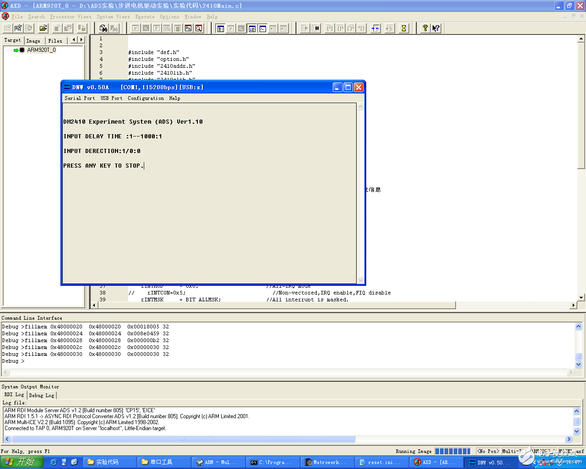Open Processor Views menu
Screen dimensions: 586x469
click(71, 16)
